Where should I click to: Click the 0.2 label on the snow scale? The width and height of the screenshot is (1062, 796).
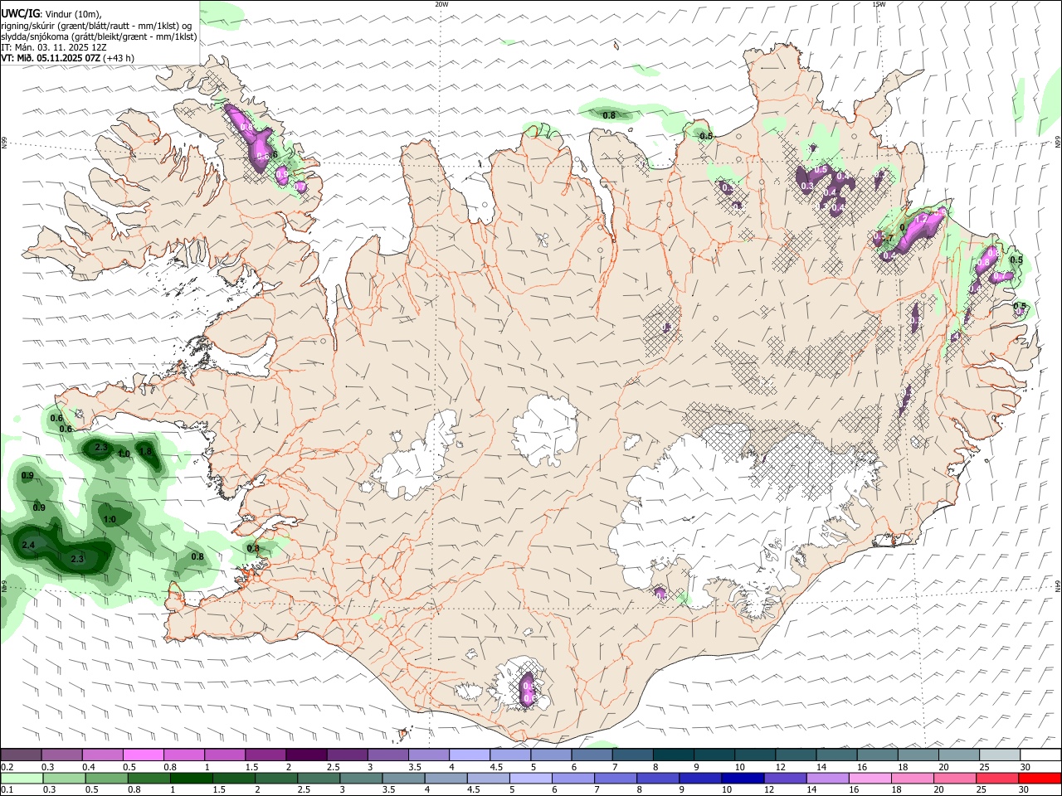(x=7, y=767)
